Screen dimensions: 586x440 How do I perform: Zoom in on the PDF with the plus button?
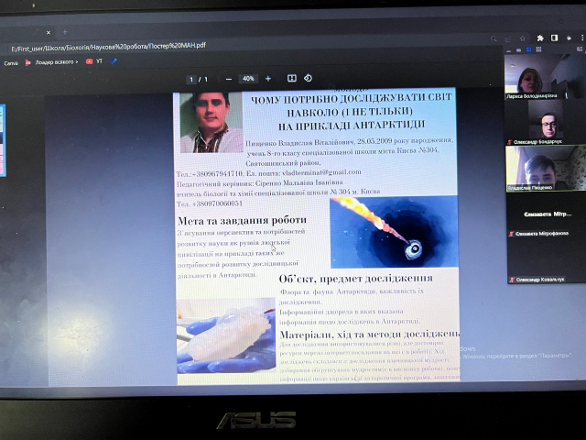[x=268, y=79]
